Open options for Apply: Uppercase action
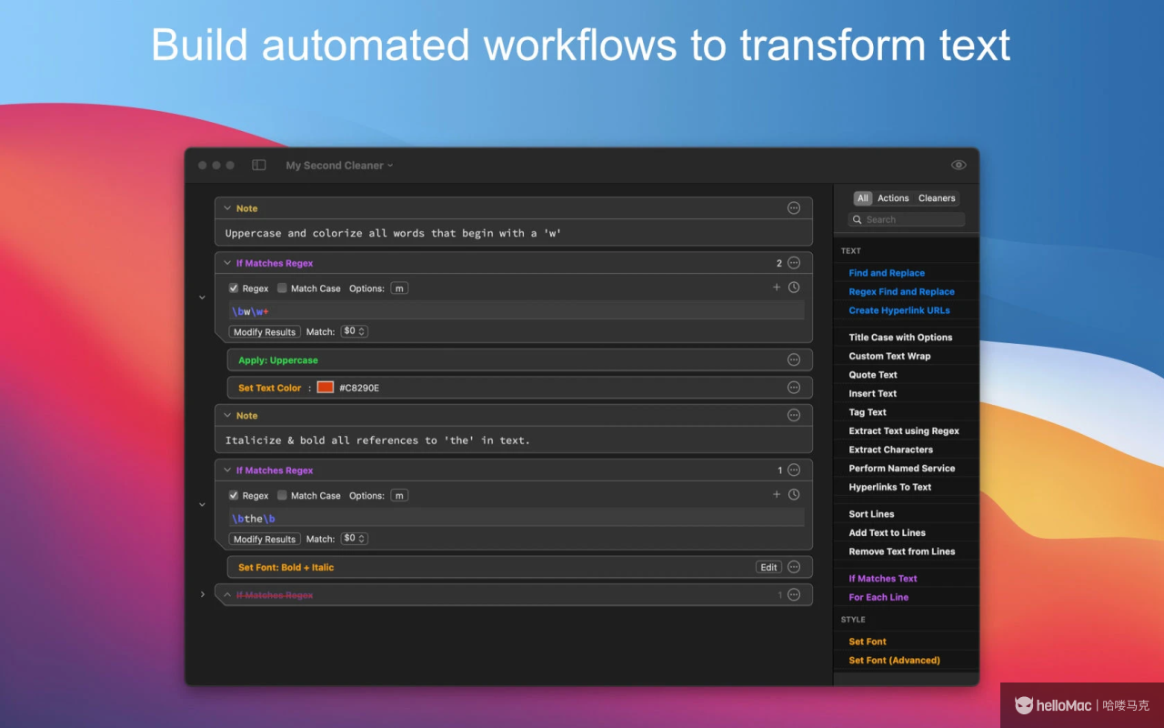Image resolution: width=1164 pixels, height=728 pixels. tap(794, 360)
